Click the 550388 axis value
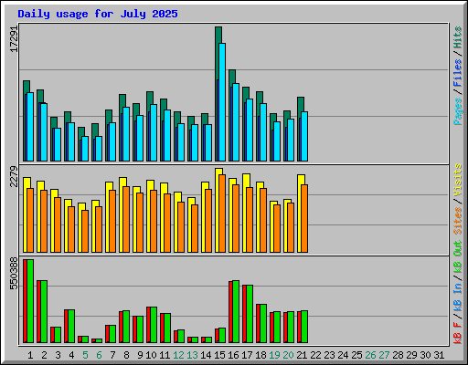The width and height of the screenshot is (468, 365). point(14,274)
